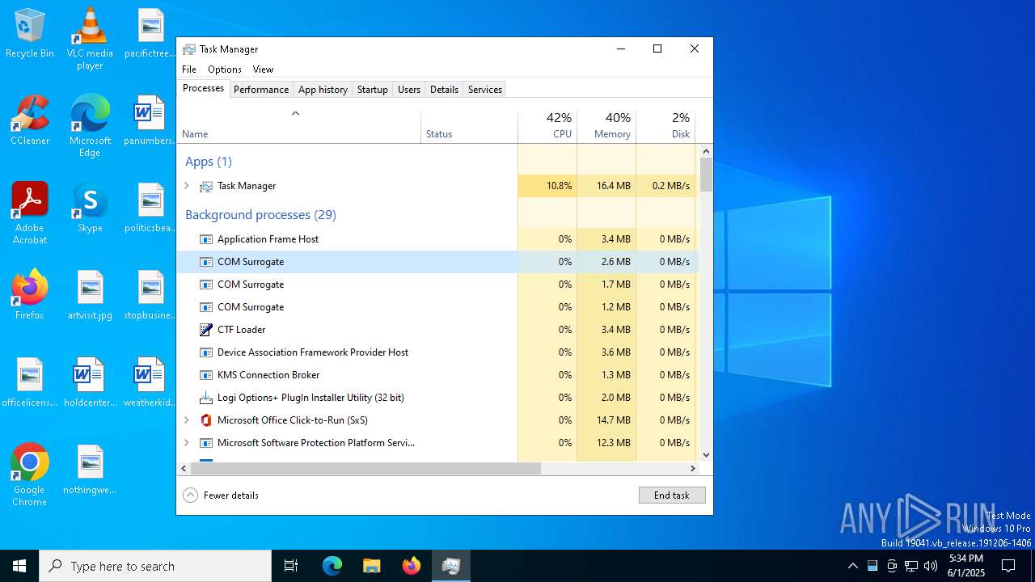The height and width of the screenshot is (582, 1035).
Task: Click the horizontal scrollbar right arrow
Action: pyautogui.click(x=692, y=468)
